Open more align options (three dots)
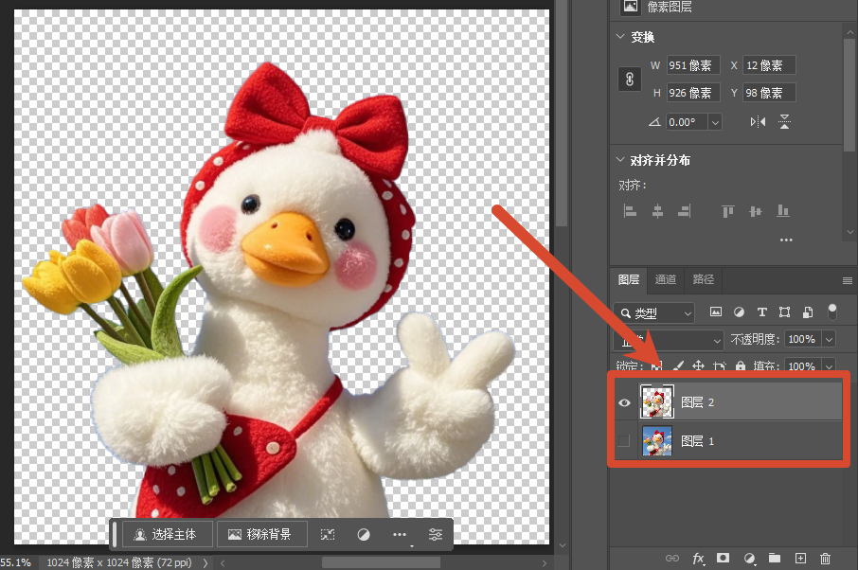The width and height of the screenshot is (858, 570). click(x=786, y=240)
